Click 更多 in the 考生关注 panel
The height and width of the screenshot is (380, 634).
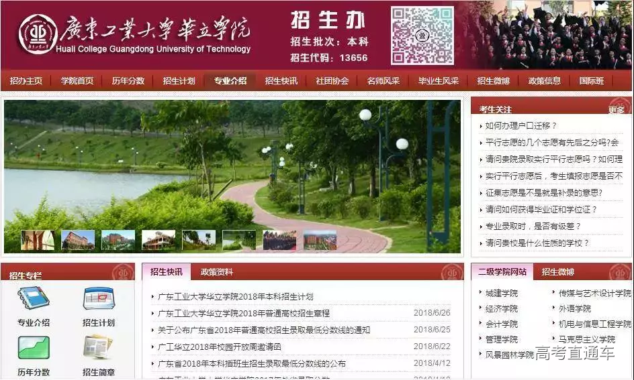click(x=616, y=110)
